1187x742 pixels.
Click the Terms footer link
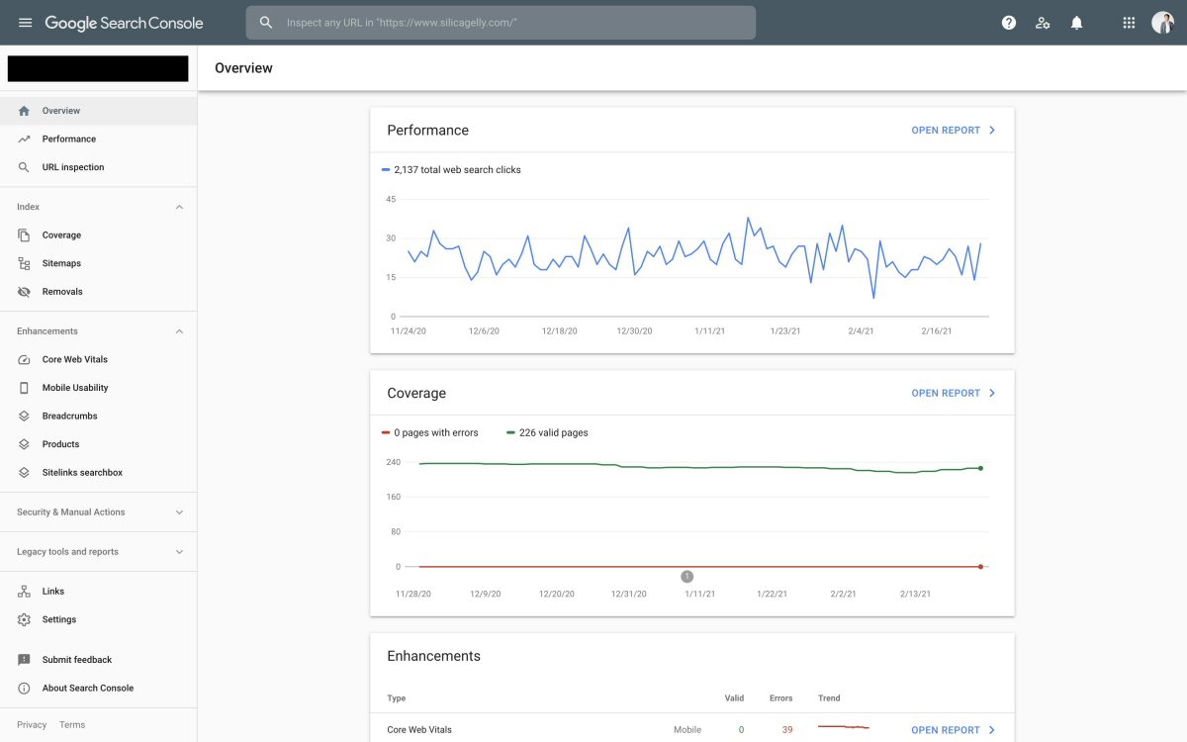(72, 725)
